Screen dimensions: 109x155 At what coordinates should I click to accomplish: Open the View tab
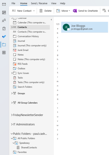coord(54,3)
